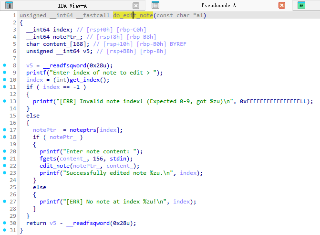Close the Pseudocode-A tab

(282, 6)
